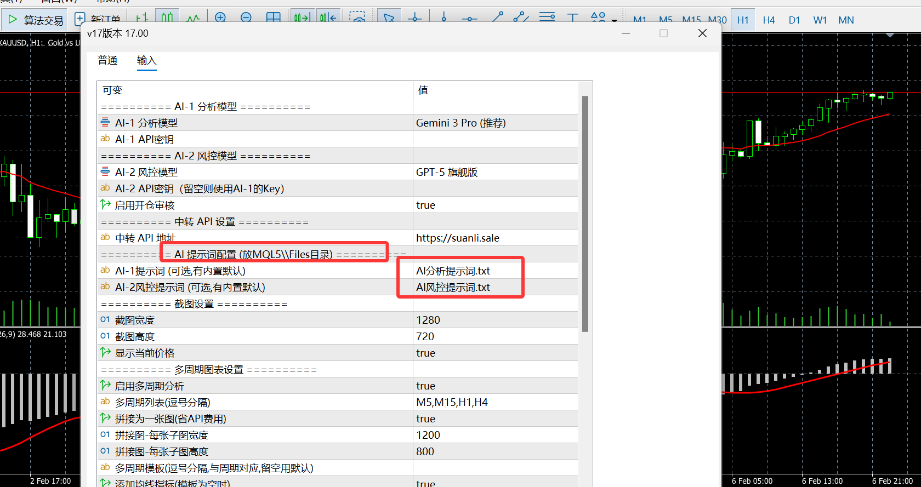Select the AI-1提示词 (可选,有内置默认) row label
This screenshot has height=487, width=921.
pos(180,271)
